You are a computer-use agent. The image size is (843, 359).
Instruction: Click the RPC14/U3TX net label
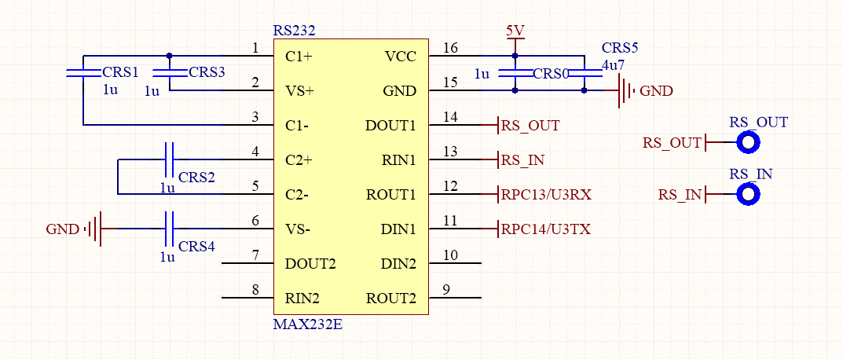(546, 229)
